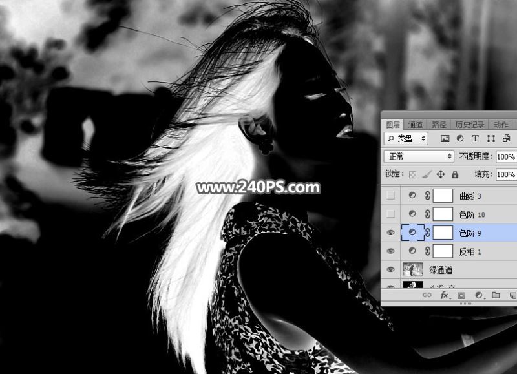Viewport: 517px width, 374px height.
Task: Select layer named 绿通道
Action: point(441,270)
